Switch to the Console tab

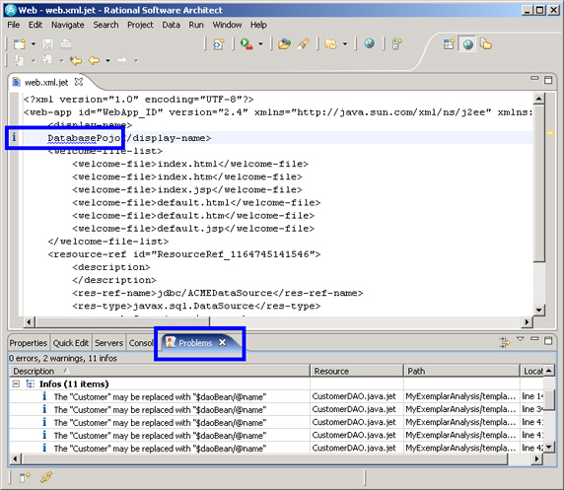click(x=141, y=343)
